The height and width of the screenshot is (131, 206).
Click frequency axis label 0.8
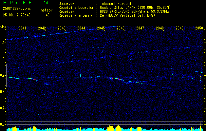tap(3, 92)
